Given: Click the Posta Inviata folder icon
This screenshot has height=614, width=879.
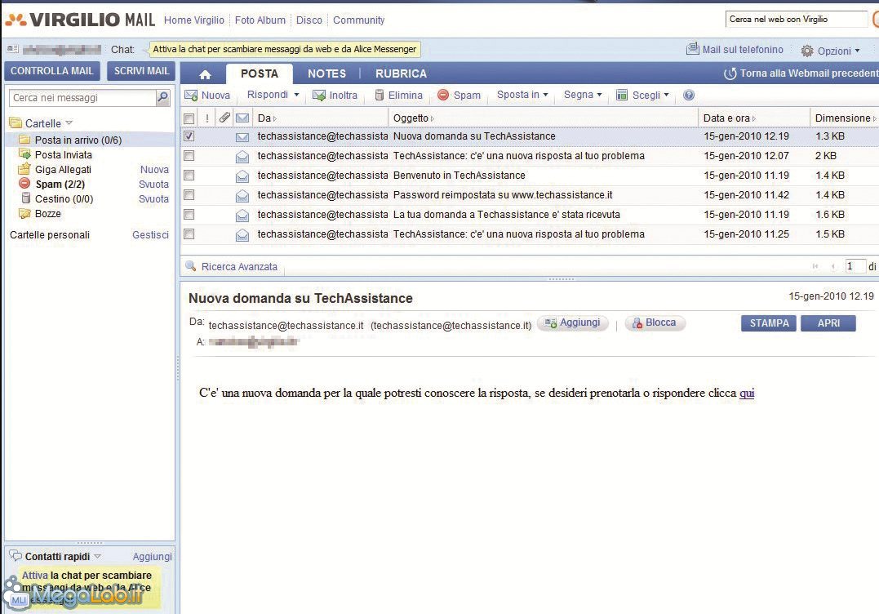Looking at the screenshot, I should tap(24, 154).
